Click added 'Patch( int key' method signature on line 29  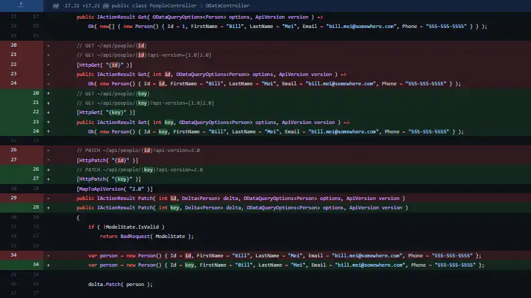[x=159, y=208]
